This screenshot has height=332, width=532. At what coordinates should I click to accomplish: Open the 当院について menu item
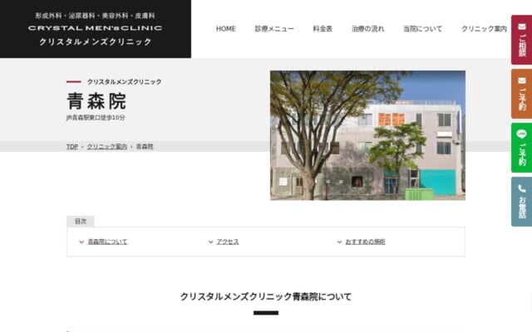click(422, 29)
